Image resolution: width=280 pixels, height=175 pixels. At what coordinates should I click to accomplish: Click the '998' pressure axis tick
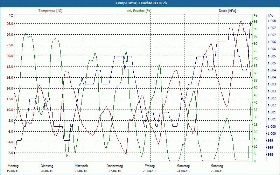click(x=270, y=155)
